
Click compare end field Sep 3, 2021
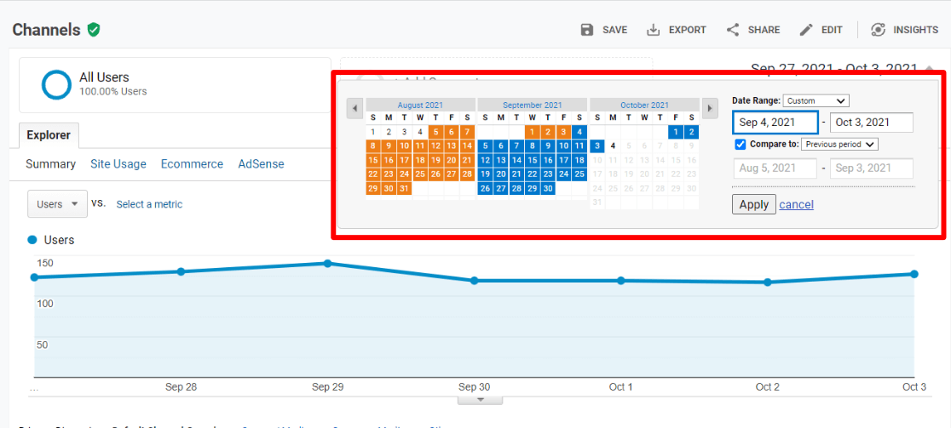tap(872, 168)
